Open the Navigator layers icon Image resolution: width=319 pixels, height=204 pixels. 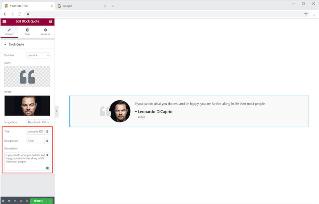(x=9, y=201)
